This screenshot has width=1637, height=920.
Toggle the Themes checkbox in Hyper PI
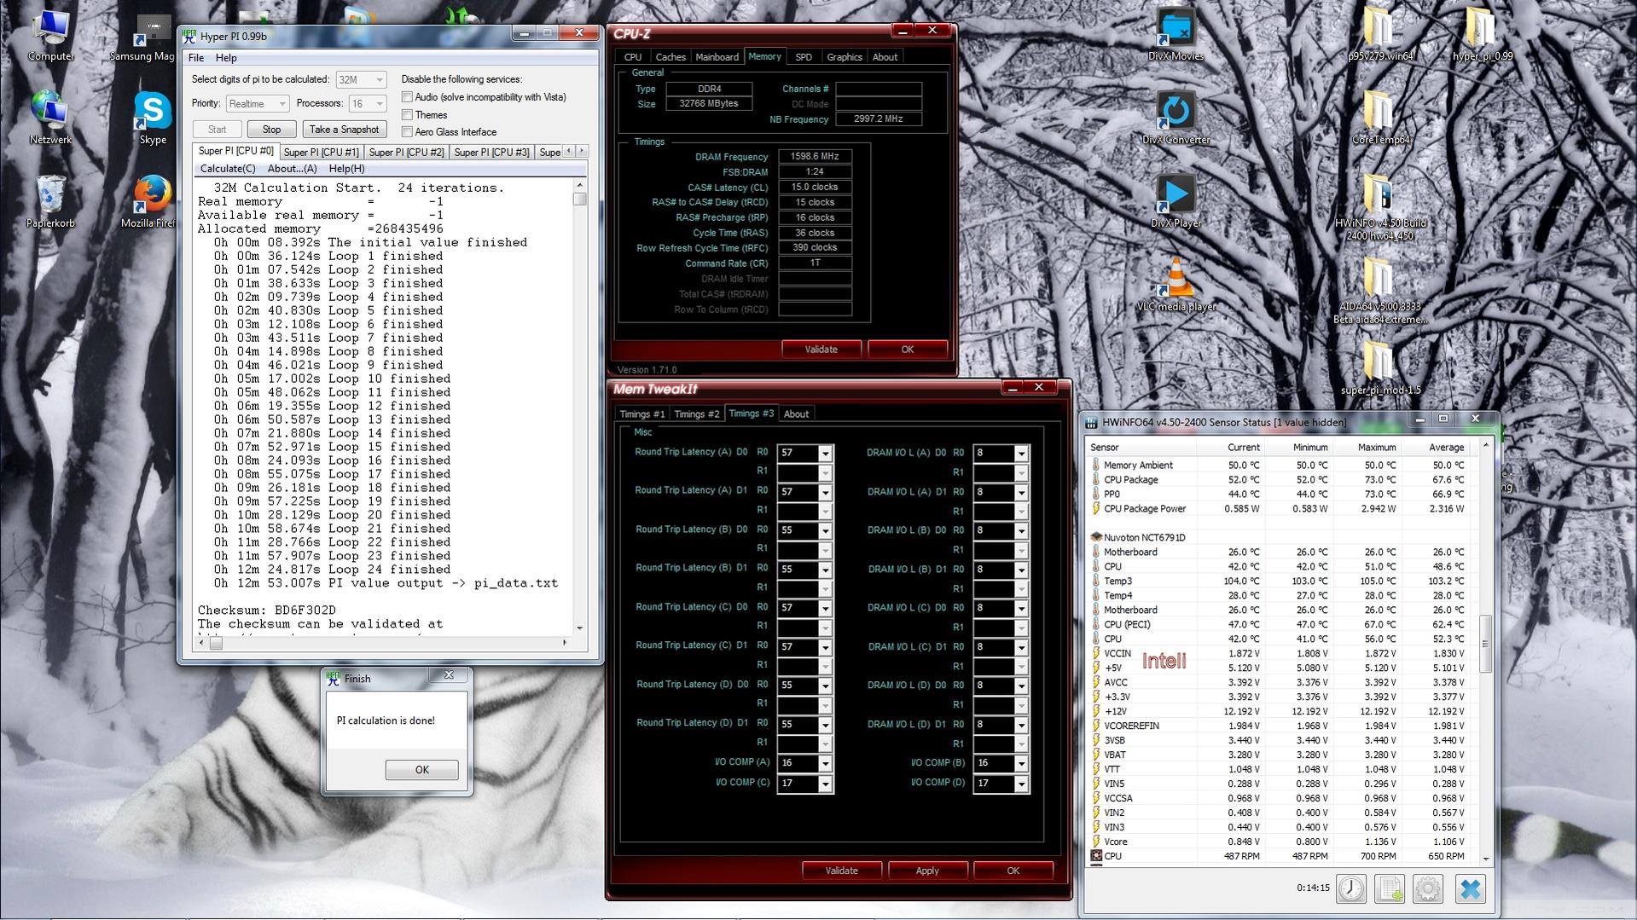point(408,115)
